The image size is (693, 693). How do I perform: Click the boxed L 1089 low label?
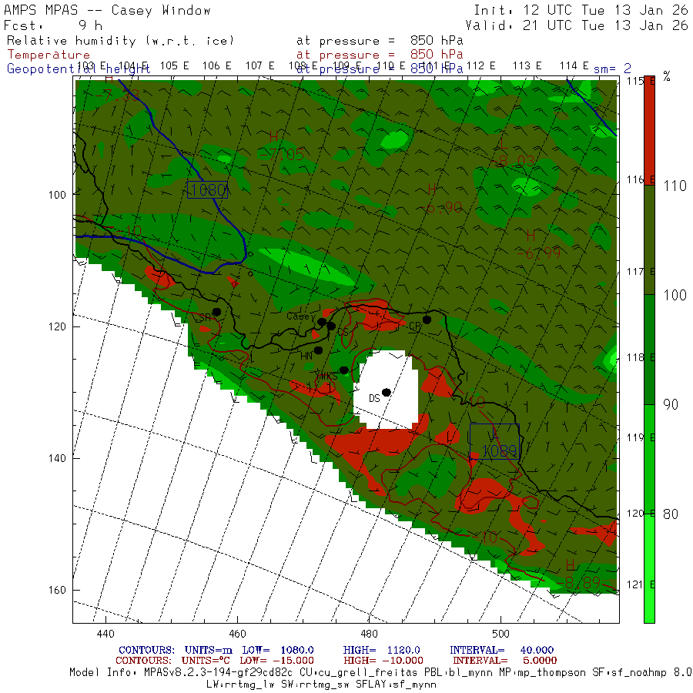494,441
